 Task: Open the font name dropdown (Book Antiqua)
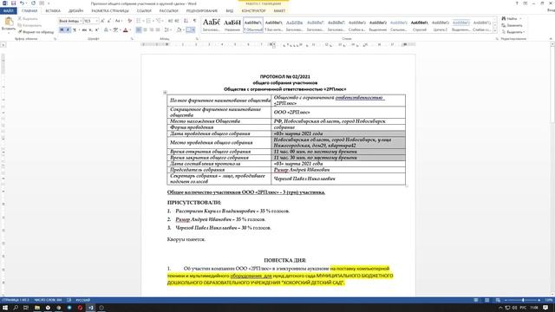81,21
